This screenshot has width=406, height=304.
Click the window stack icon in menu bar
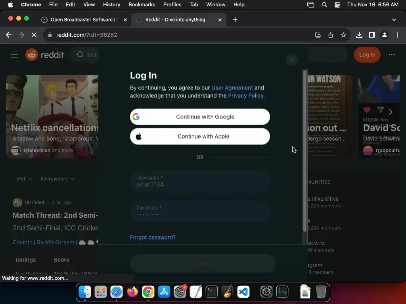(310, 5)
